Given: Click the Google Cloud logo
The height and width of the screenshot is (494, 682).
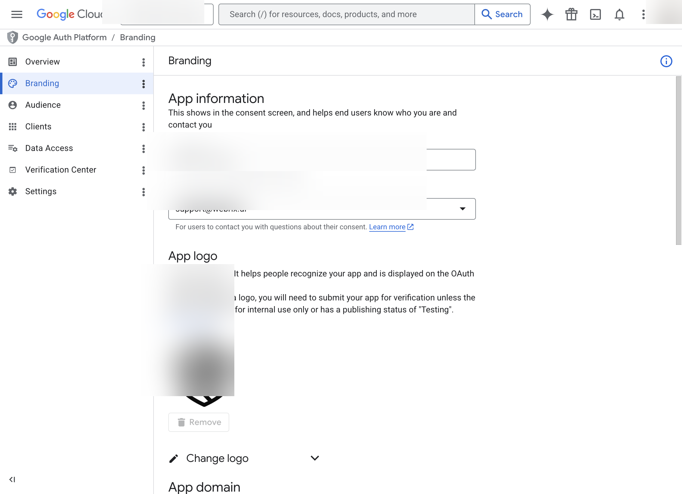Looking at the screenshot, I should (69, 14).
